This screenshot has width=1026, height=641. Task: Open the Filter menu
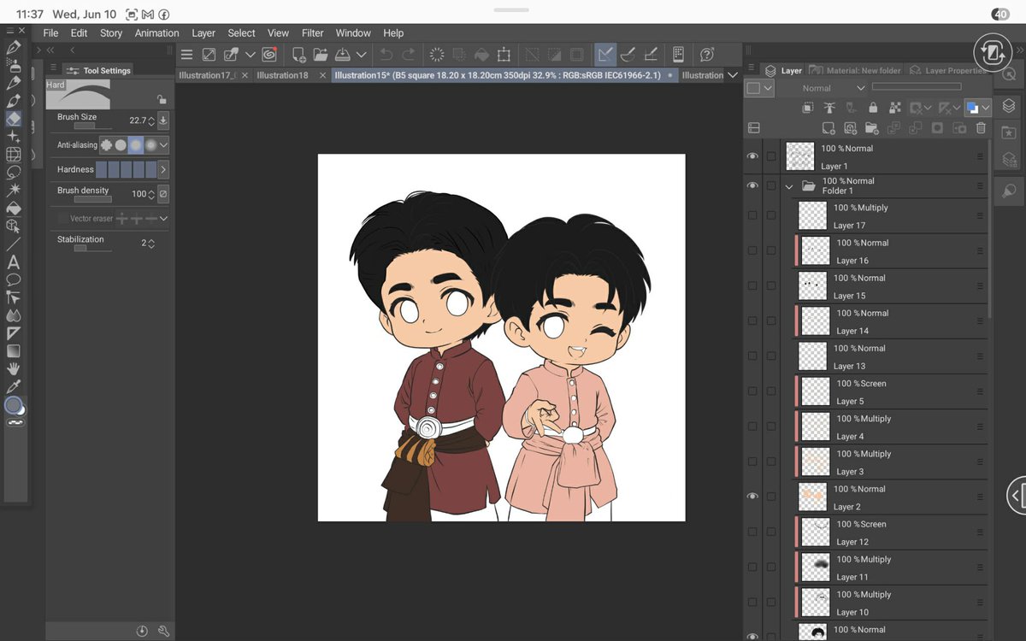pyautogui.click(x=313, y=33)
